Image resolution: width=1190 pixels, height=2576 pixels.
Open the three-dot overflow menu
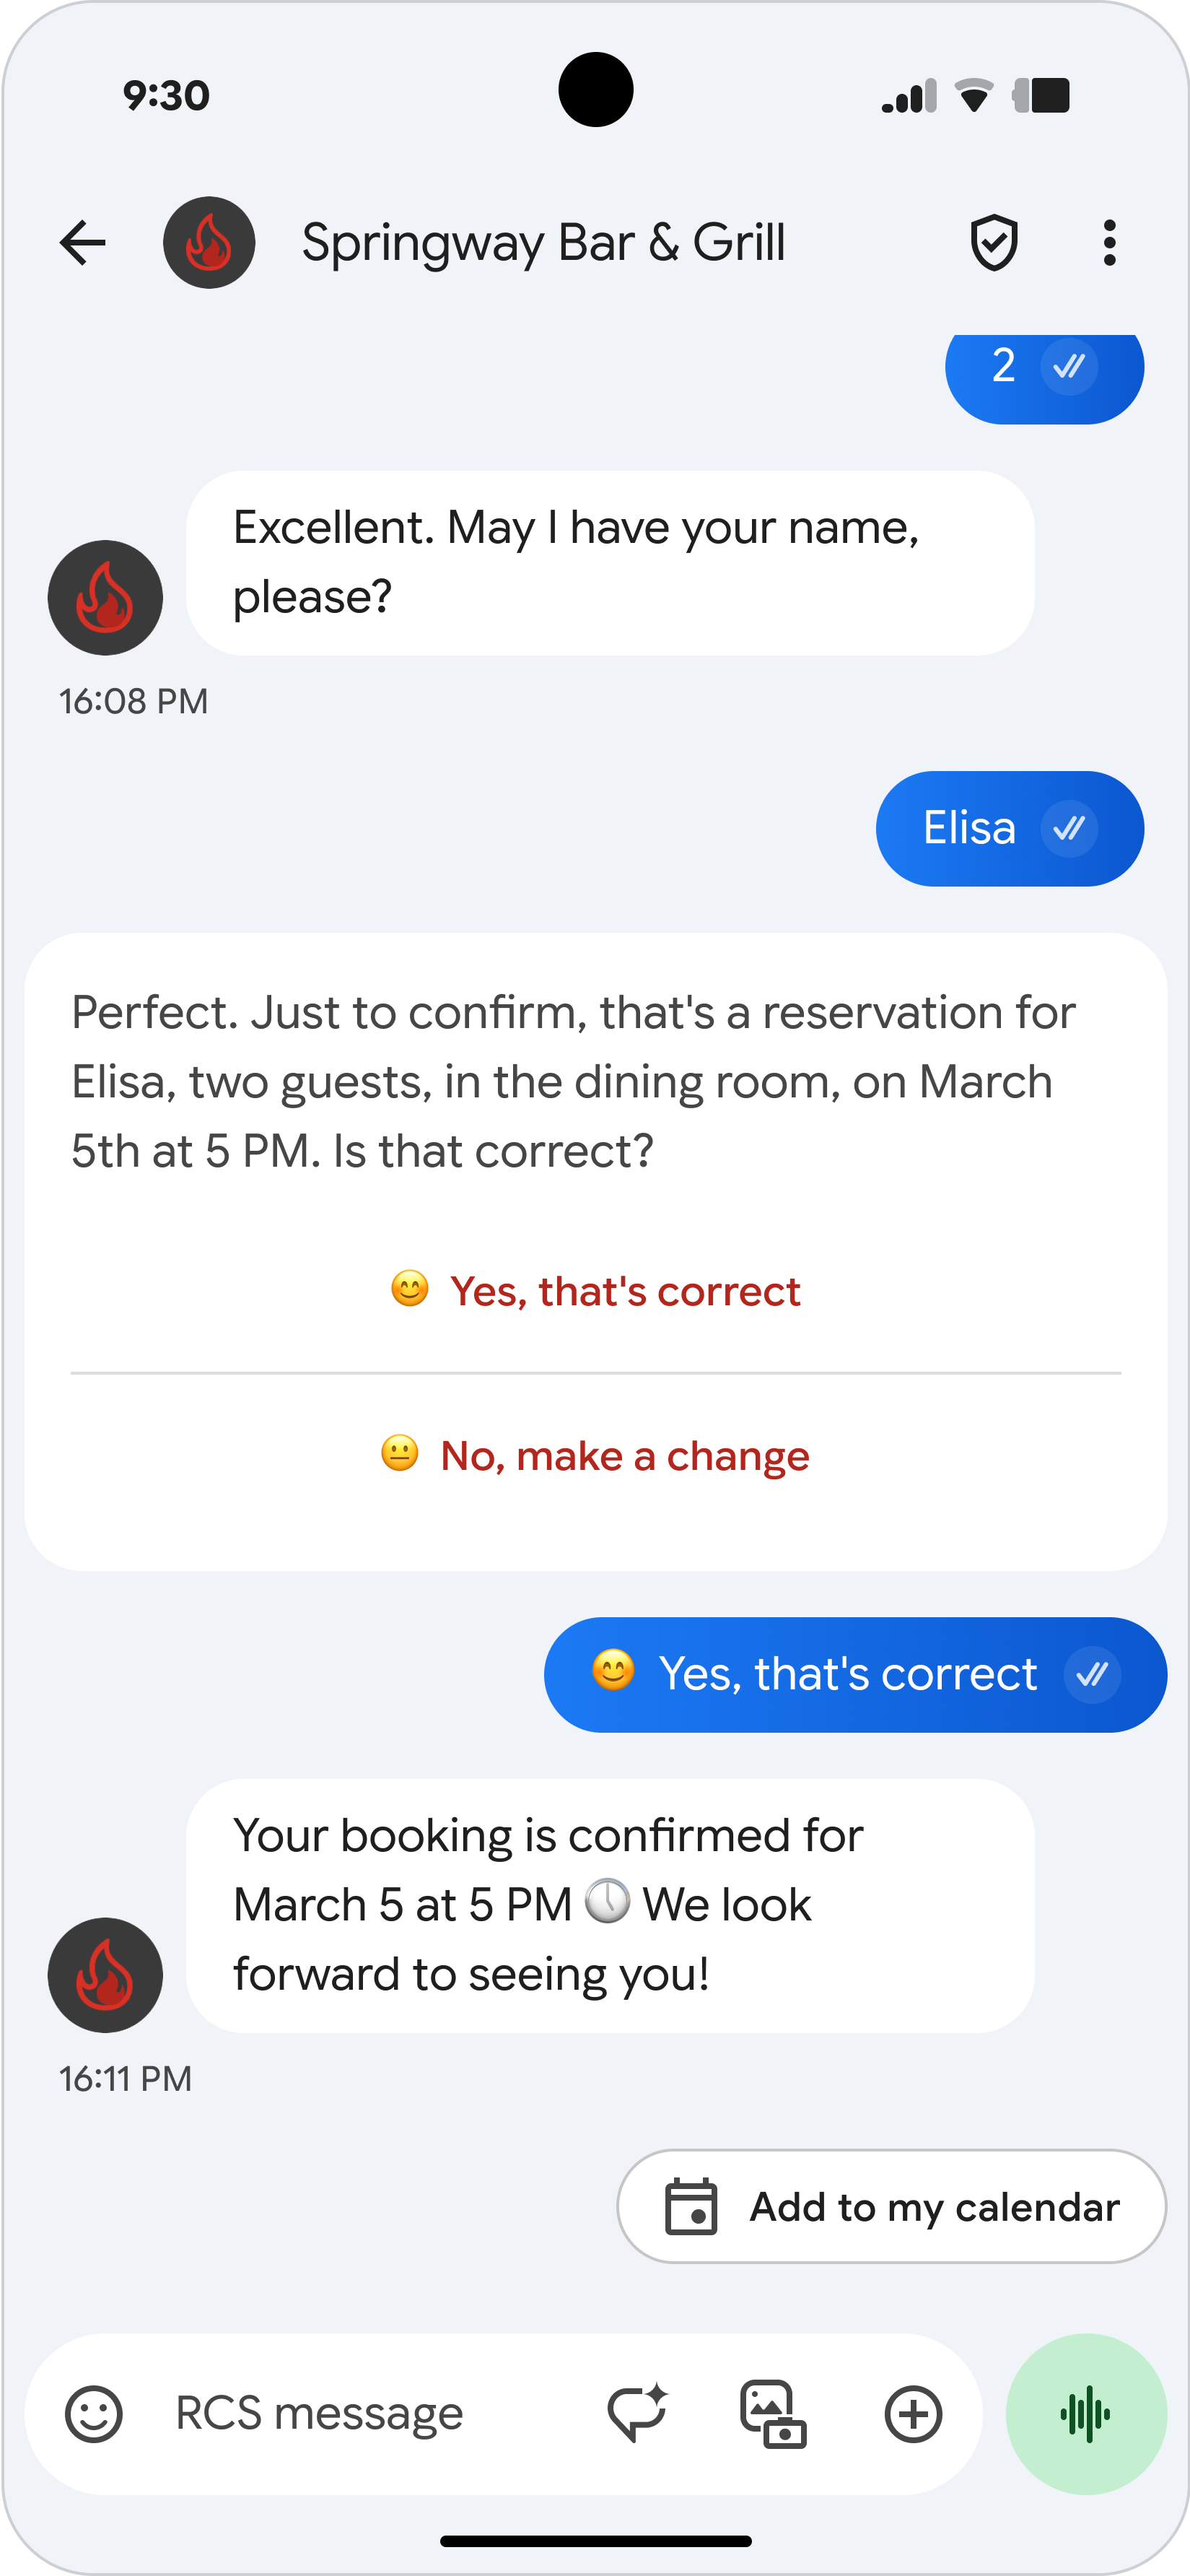click(x=1109, y=243)
